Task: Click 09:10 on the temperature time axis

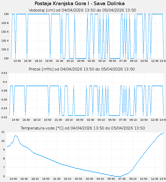Action: click(133, 179)
